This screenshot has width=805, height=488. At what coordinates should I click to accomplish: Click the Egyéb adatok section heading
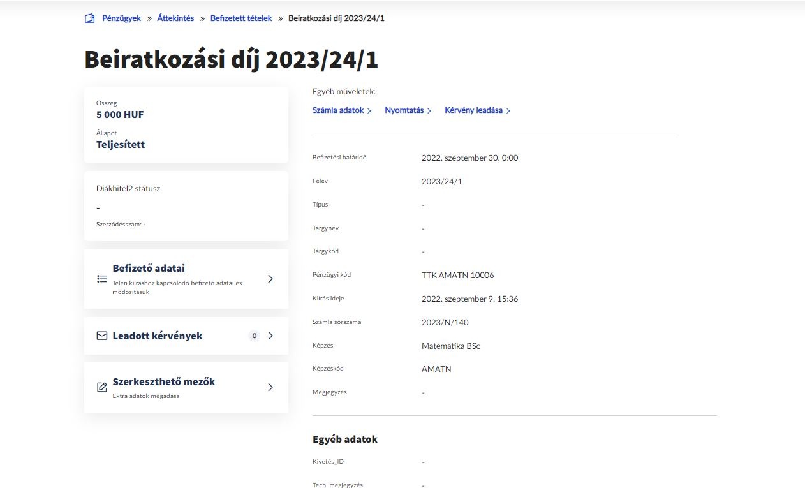click(x=345, y=440)
